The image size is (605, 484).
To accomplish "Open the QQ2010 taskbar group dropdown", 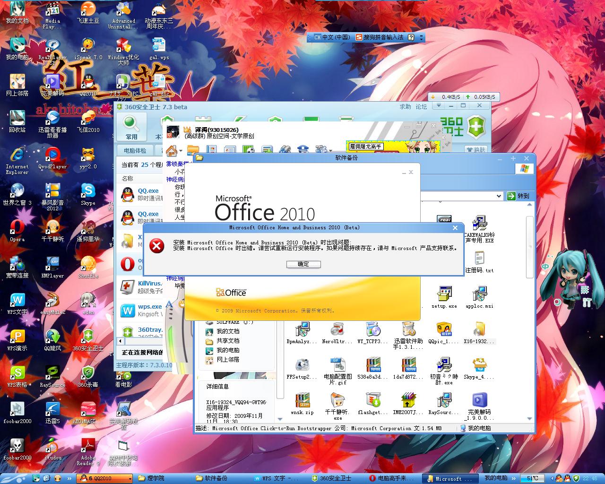I will 130,478.
